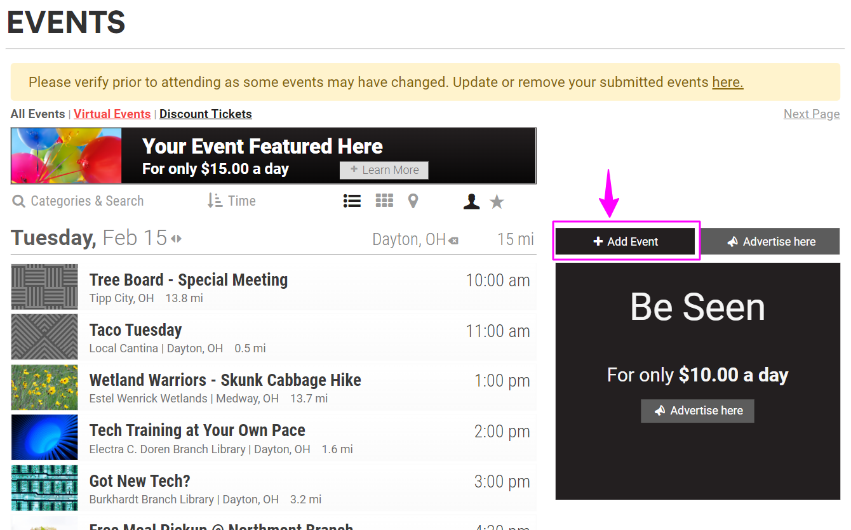Switch to list view icon
Image resolution: width=851 pixels, height=530 pixels.
[x=352, y=201]
